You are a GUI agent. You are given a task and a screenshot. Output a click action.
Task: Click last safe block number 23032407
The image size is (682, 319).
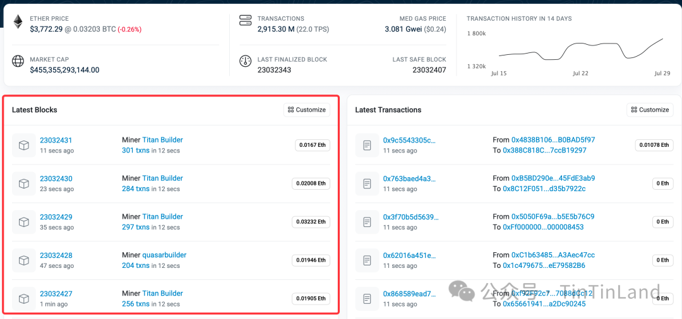[x=429, y=69]
